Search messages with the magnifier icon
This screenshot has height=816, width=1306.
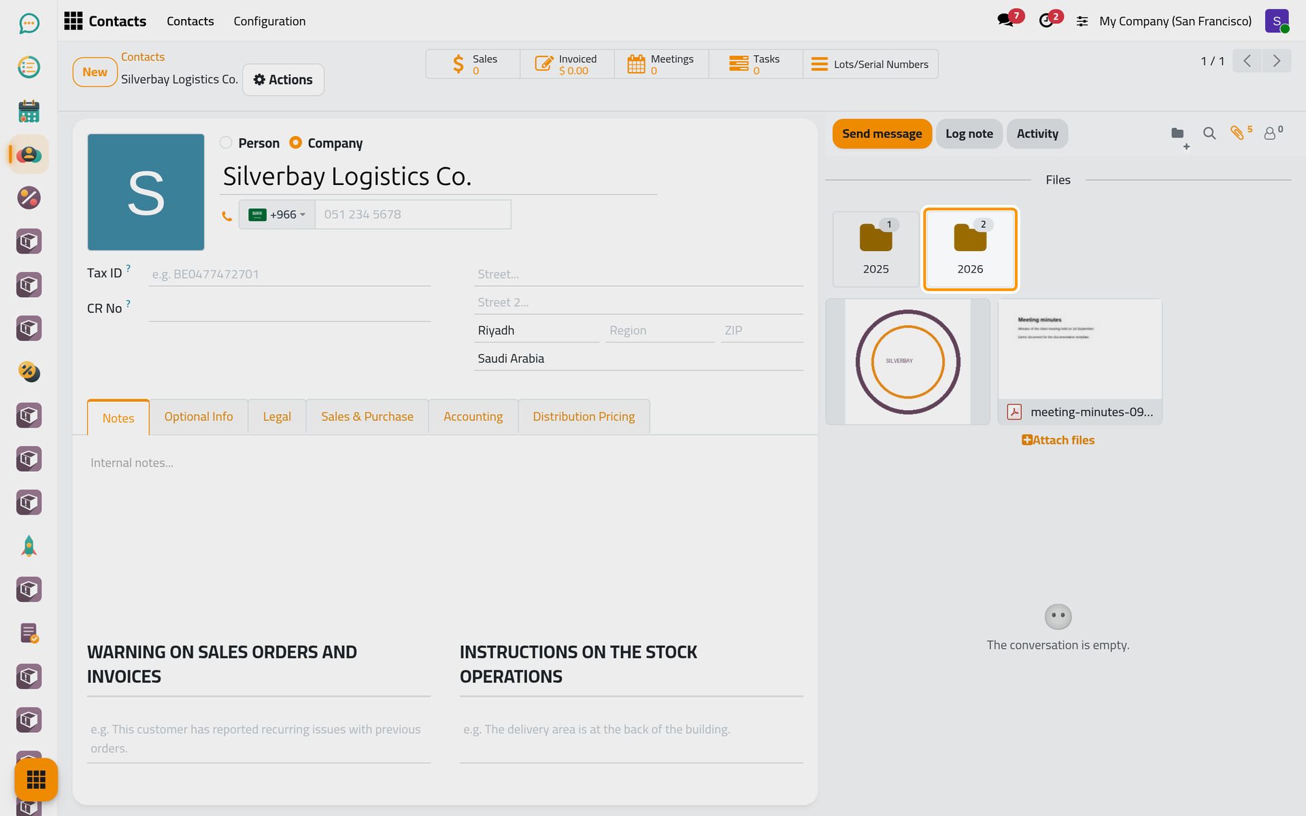coord(1209,133)
